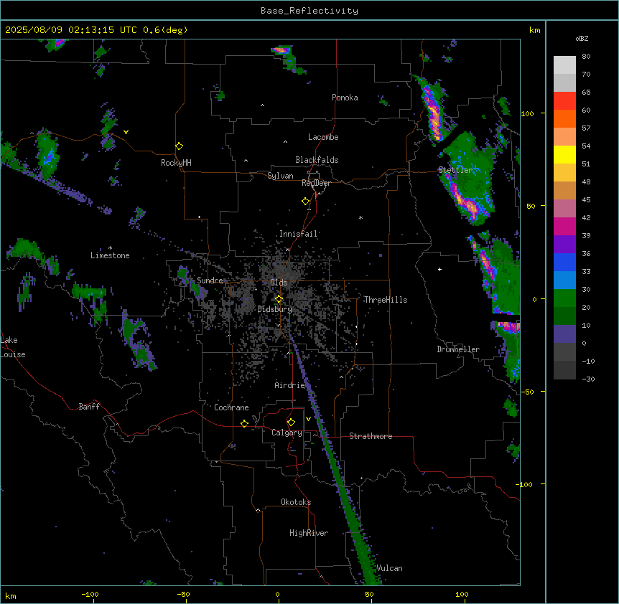Click the red 65 dBZ legend swatch

[564, 100]
